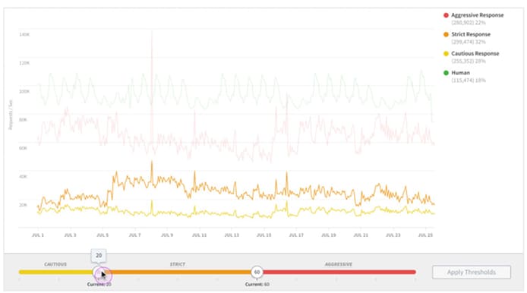Click the STRICT label above slider
Viewport: 527px width, 293px height.
(178, 264)
